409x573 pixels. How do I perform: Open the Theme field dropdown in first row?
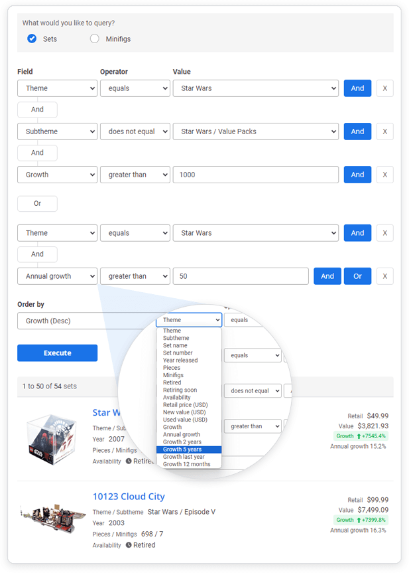coord(57,88)
